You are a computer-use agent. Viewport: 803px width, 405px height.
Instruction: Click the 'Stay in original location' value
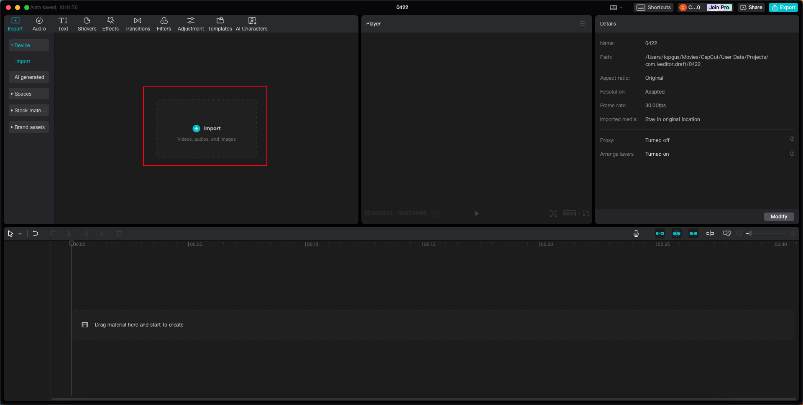click(x=672, y=119)
